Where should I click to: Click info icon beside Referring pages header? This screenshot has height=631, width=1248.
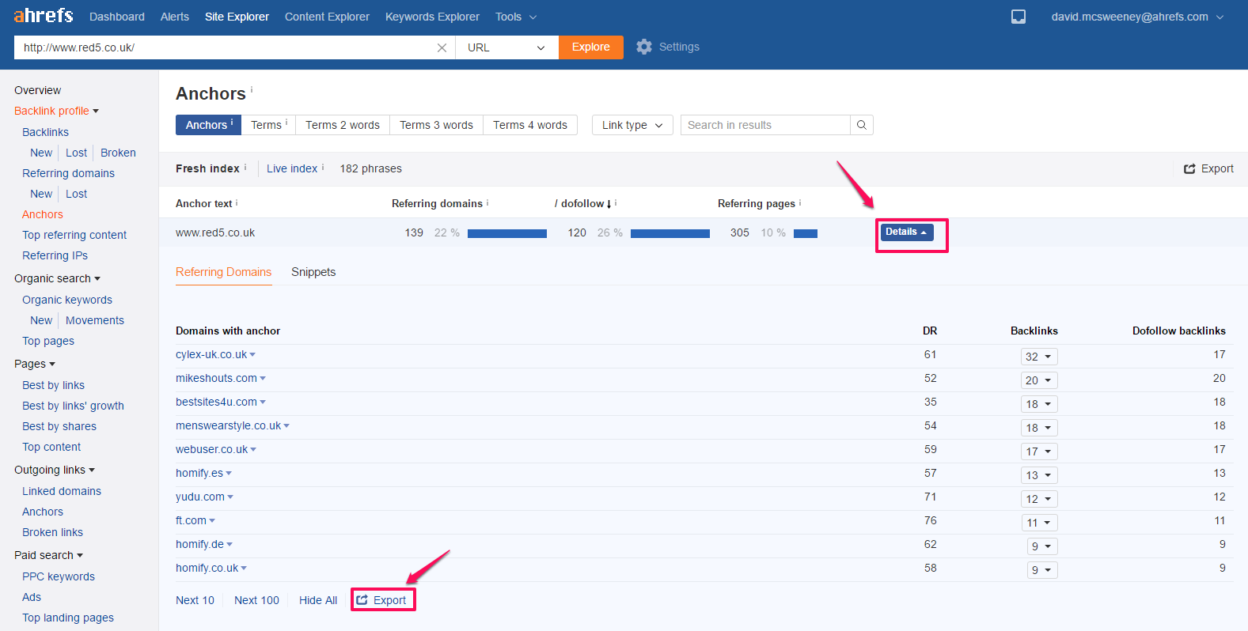click(x=800, y=202)
